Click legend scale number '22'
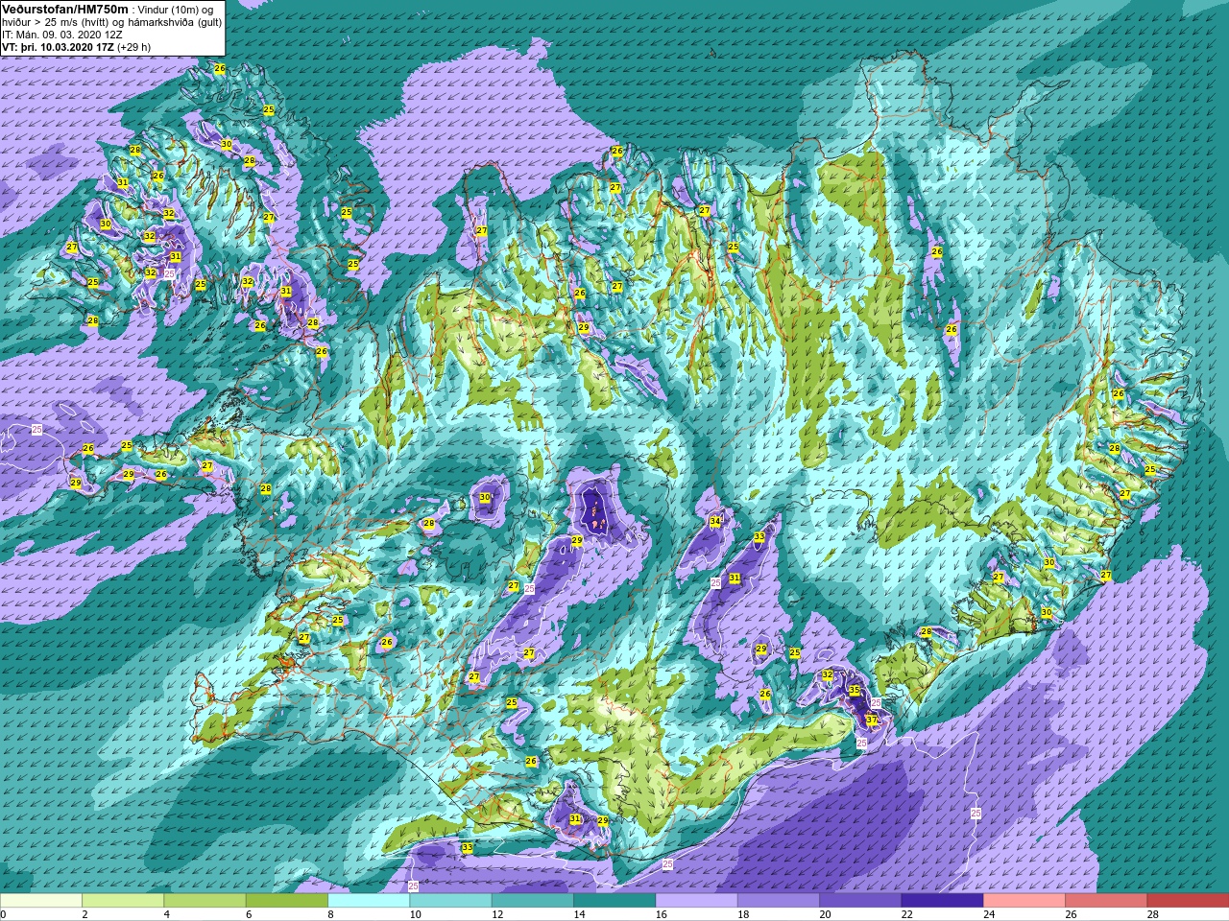This screenshot has height=921, width=1229. coord(906,914)
